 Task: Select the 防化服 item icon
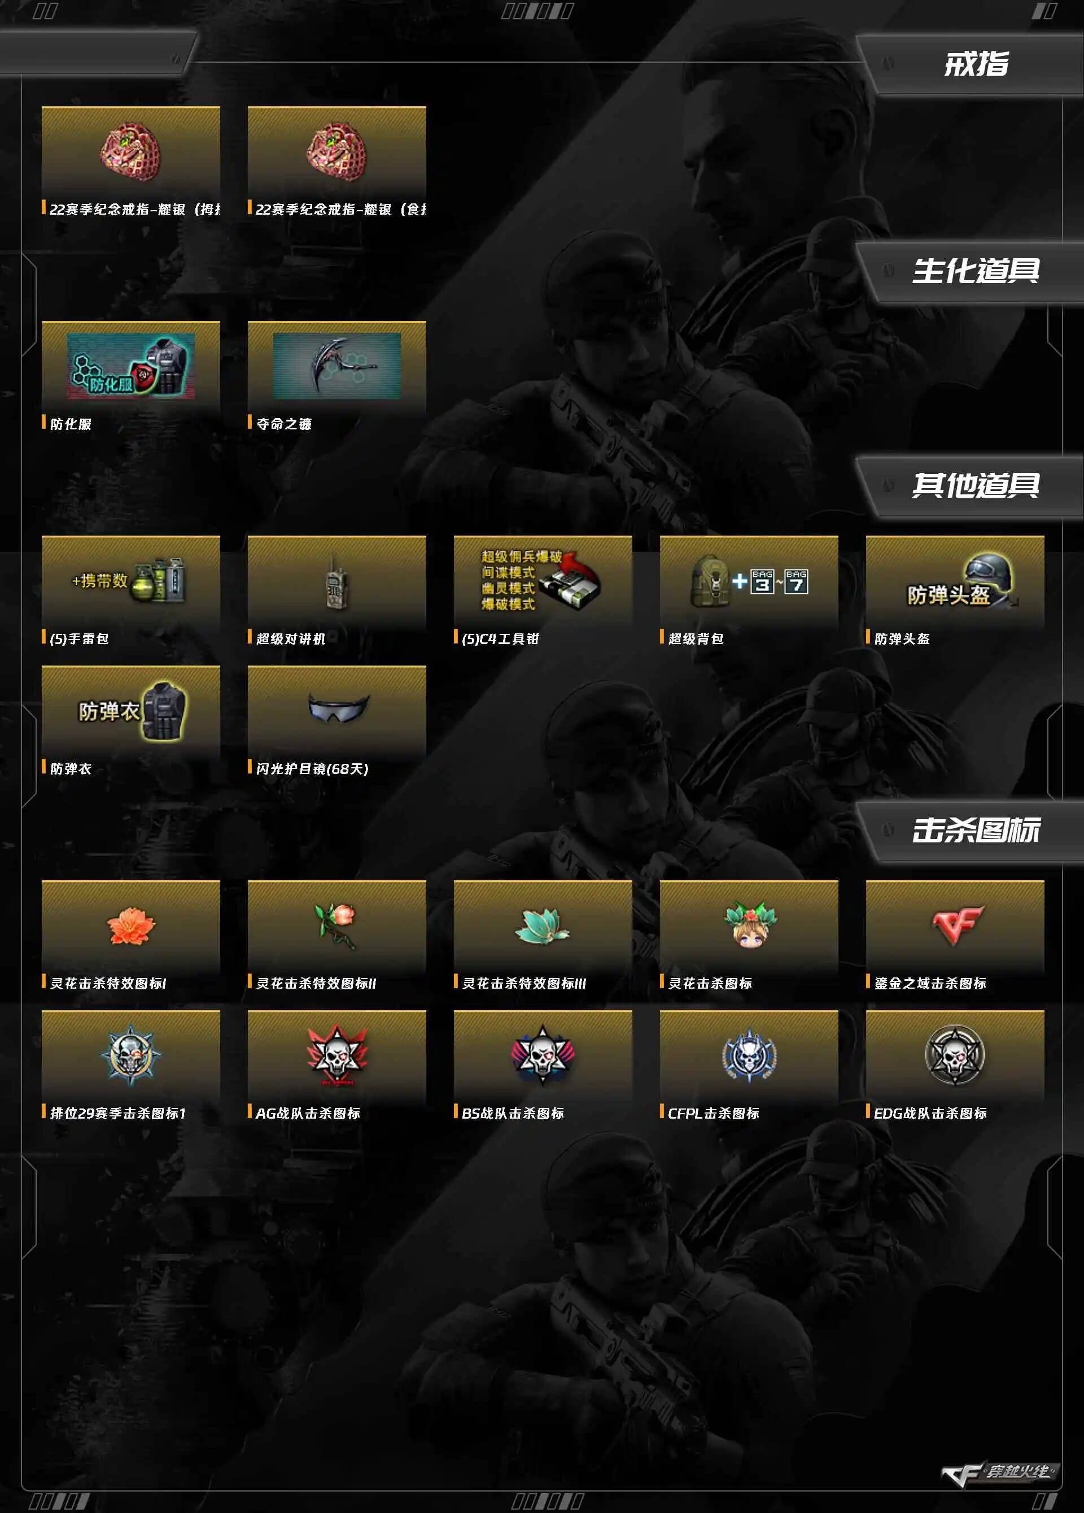pyautogui.click(x=130, y=366)
